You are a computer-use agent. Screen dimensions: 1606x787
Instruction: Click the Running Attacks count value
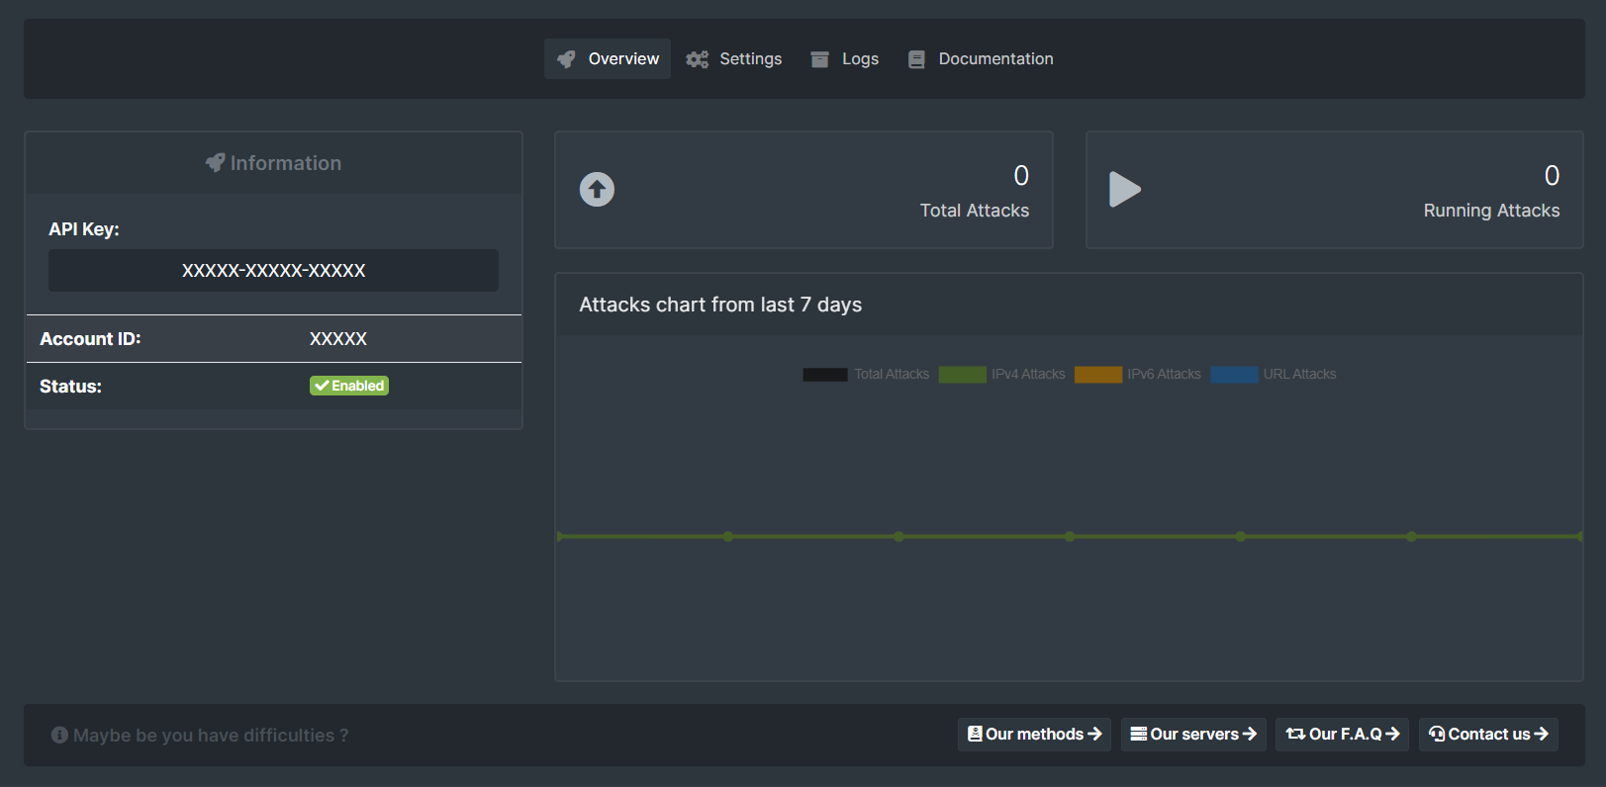click(1552, 176)
